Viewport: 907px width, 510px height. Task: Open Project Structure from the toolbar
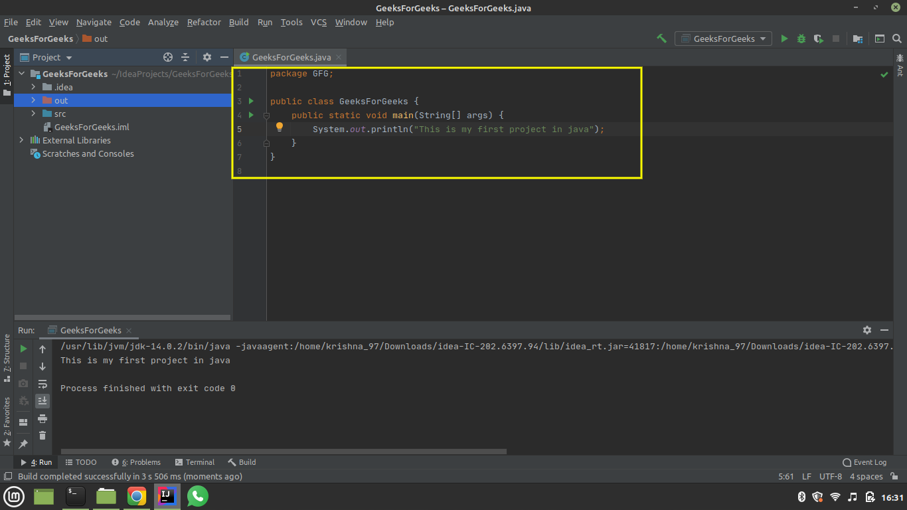pos(858,39)
